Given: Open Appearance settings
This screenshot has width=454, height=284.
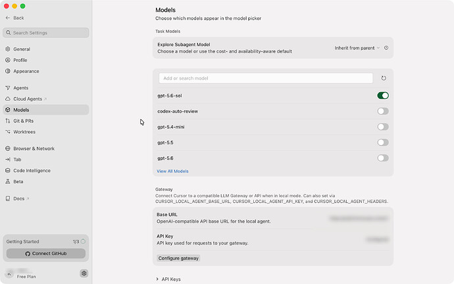Looking at the screenshot, I should pos(46,71).
